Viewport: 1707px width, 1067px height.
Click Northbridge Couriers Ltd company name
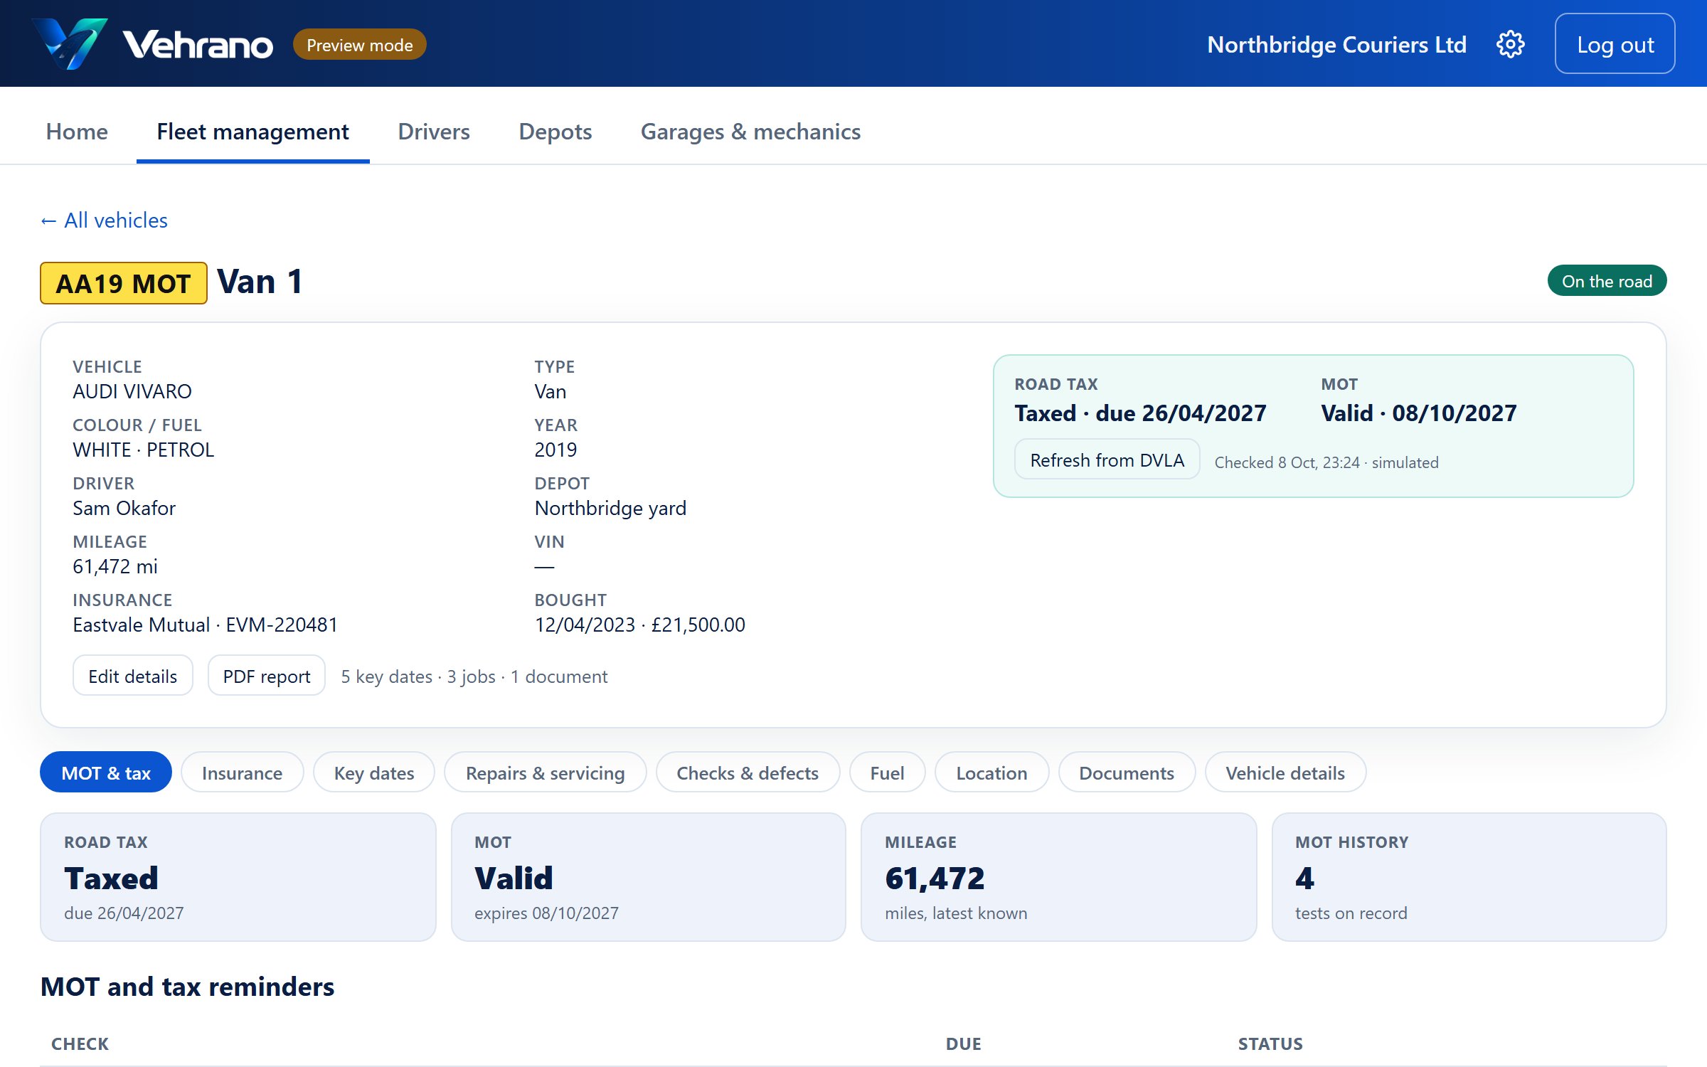point(1336,44)
